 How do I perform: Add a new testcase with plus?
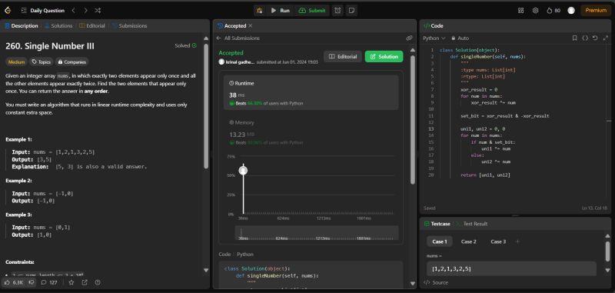coord(517,241)
